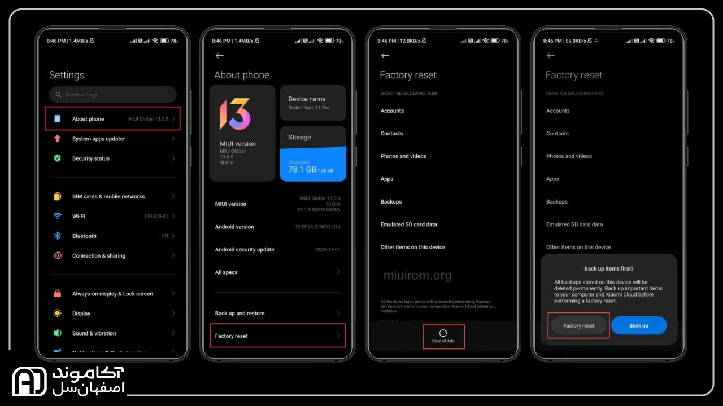The width and height of the screenshot is (723, 406).
Task: Open Wi-Fi DIR-615-41 chevron
Action: 173,216
